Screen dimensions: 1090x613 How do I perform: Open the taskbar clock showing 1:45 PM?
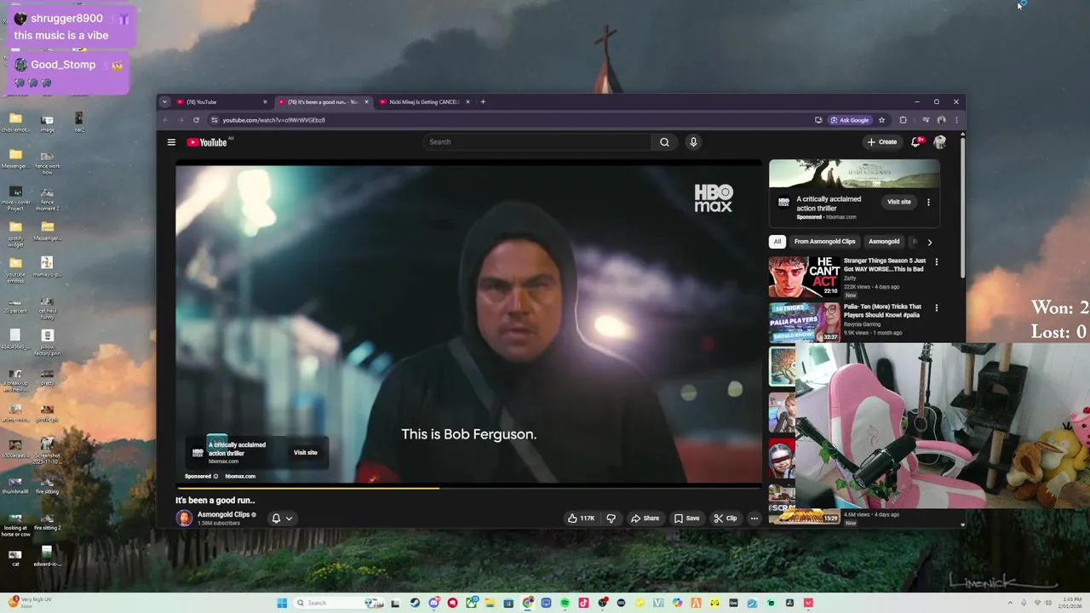click(1072, 603)
